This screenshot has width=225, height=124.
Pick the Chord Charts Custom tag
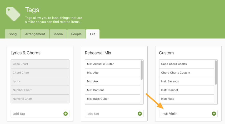tap(187, 73)
